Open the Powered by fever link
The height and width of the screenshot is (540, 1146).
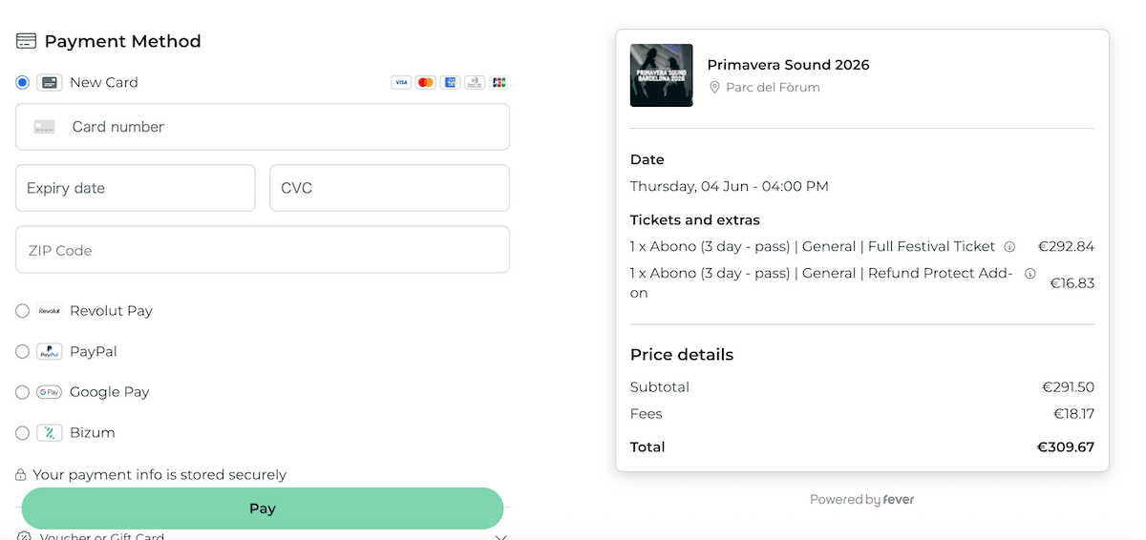(861, 500)
